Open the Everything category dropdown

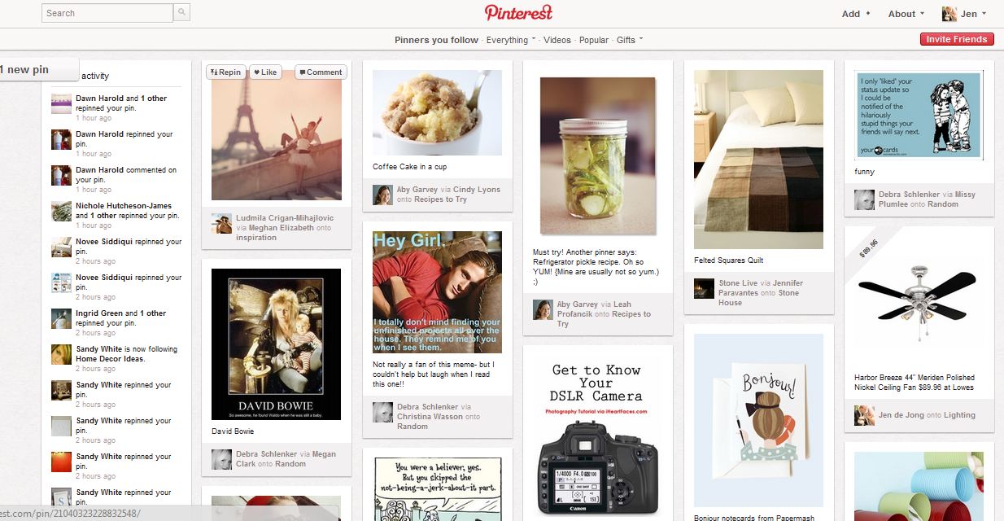(511, 40)
